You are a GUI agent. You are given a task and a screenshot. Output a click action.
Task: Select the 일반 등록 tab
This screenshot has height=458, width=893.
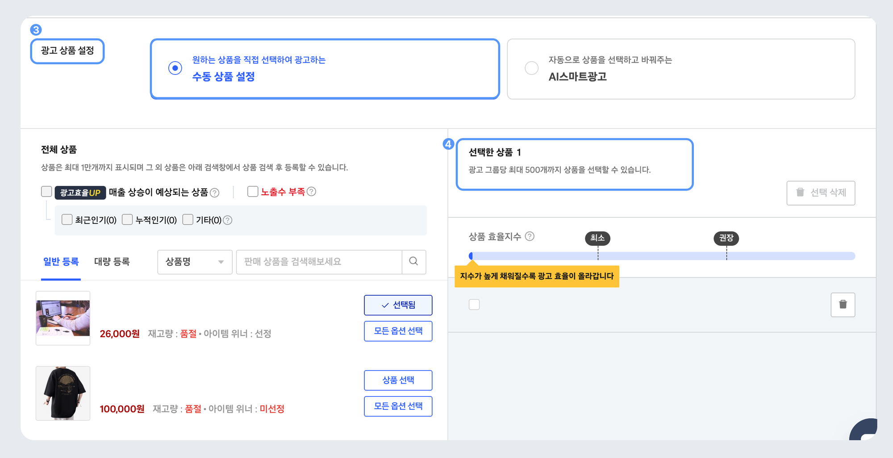click(x=61, y=262)
